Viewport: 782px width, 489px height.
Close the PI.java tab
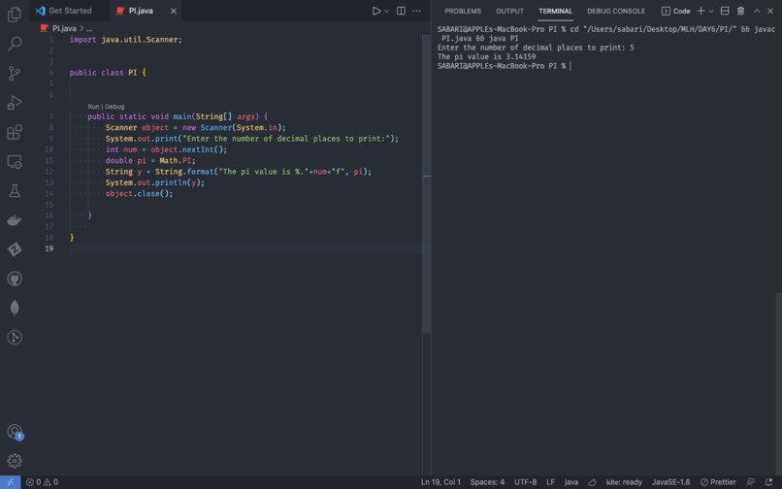[174, 11]
